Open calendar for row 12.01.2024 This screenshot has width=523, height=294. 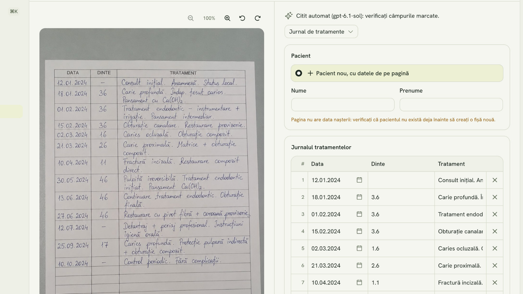tap(359, 180)
